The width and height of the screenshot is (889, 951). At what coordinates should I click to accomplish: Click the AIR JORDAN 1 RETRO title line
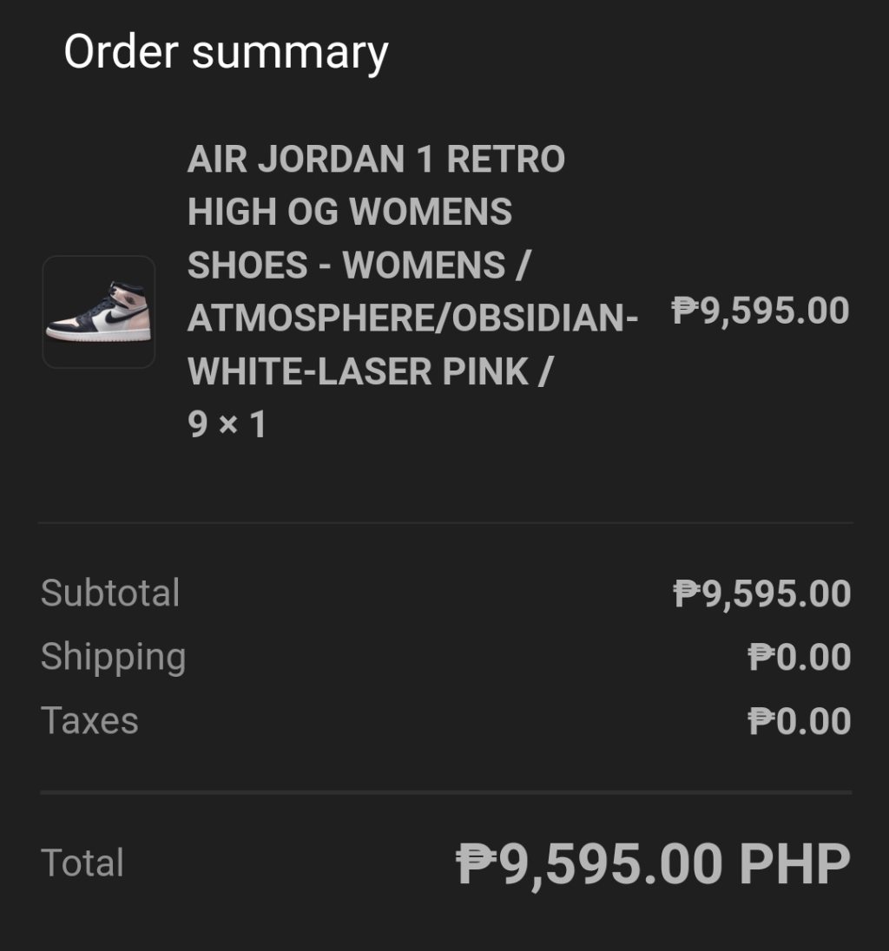pos(376,160)
